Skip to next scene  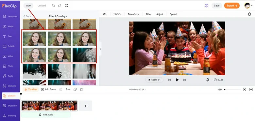pos(184,80)
